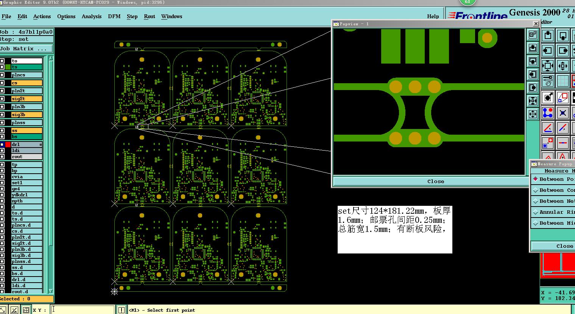Image resolution: width=575 pixels, height=314 pixels.
Task: Select the black circle feature selection tool
Action: [x=548, y=98]
